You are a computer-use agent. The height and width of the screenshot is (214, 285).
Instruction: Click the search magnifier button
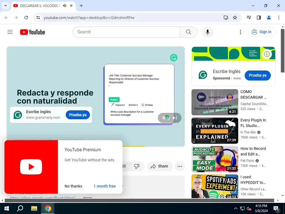[x=188, y=32]
